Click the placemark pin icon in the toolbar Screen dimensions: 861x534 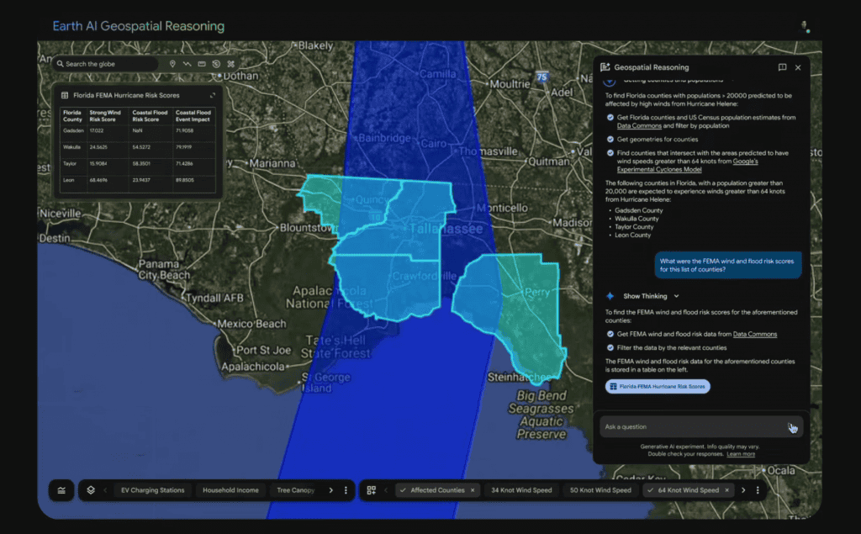click(172, 64)
